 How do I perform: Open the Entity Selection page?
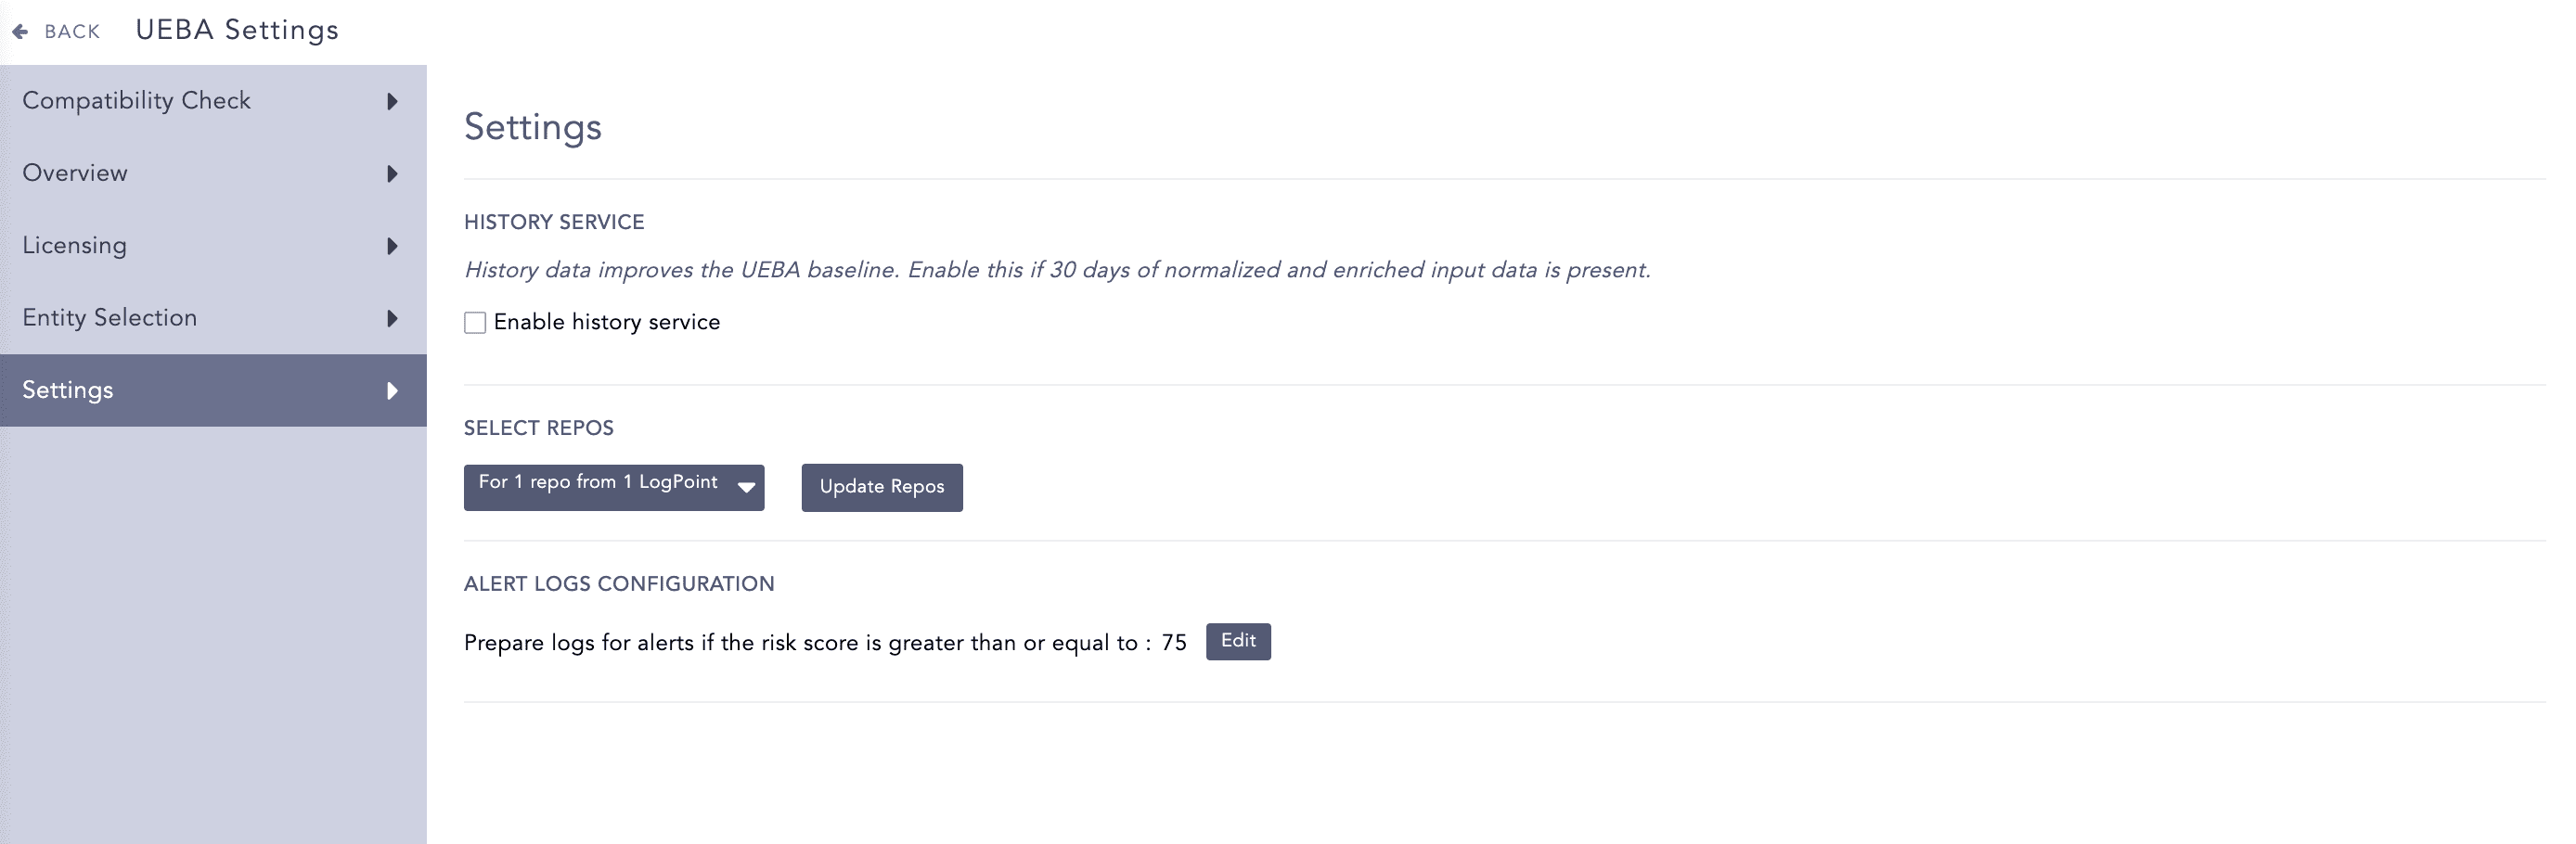pyautogui.click(x=109, y=317)
